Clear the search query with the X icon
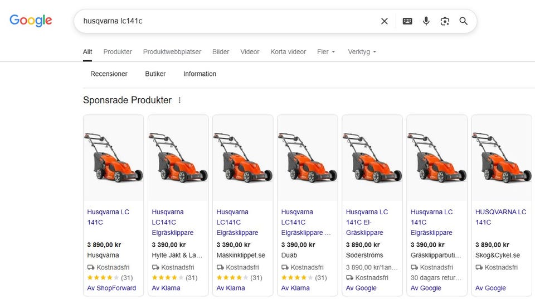This screenshot has height=303, width=535. [384, 21]
